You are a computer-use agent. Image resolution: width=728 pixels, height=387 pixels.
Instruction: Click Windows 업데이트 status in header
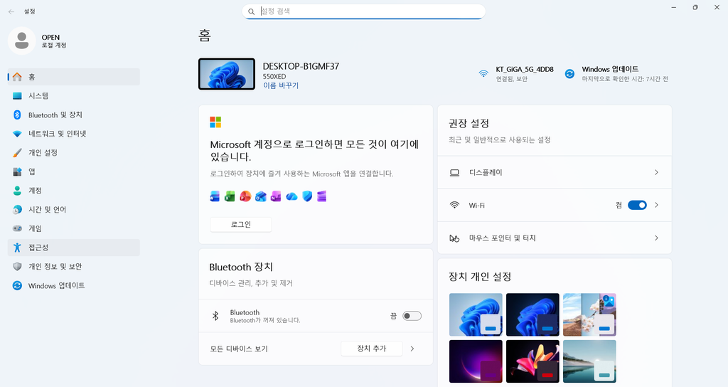click(x=616, y=73)
